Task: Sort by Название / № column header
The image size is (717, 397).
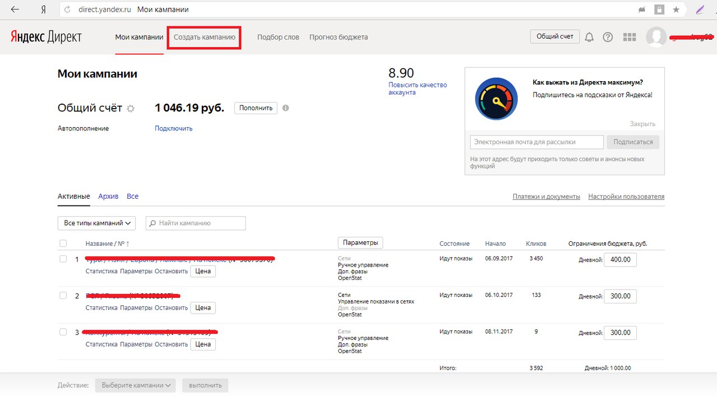Action: 107,244
